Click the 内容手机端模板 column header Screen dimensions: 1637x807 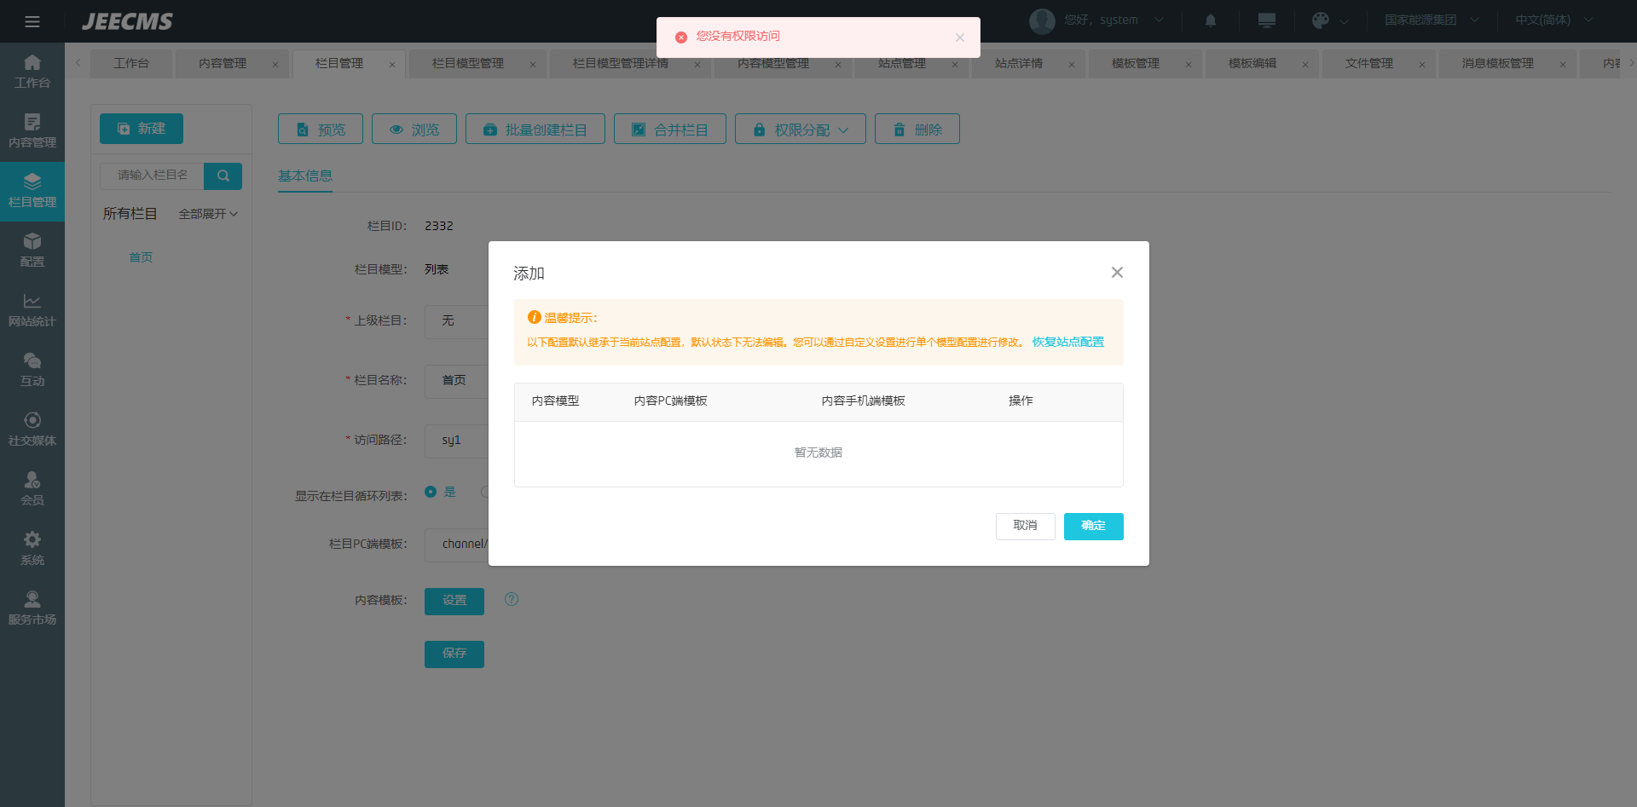click(864, 401)
